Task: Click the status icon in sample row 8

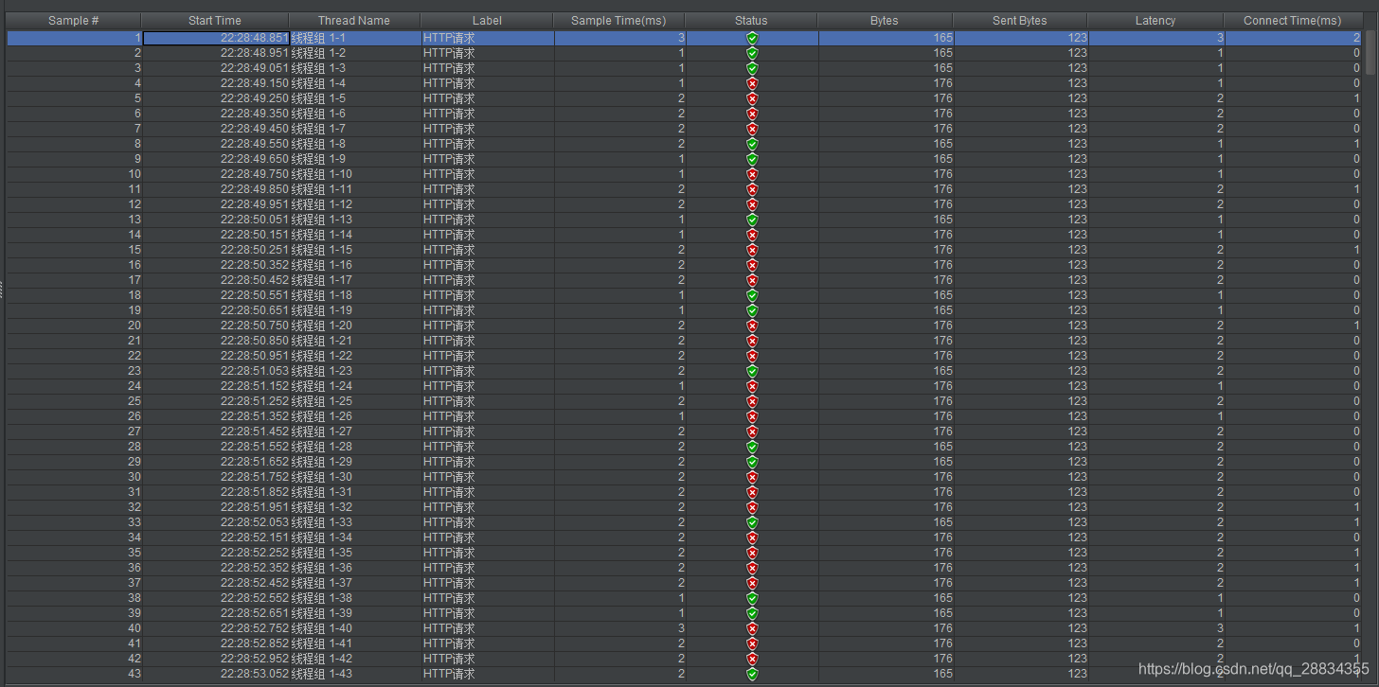Action: click(x=752, y=144)
